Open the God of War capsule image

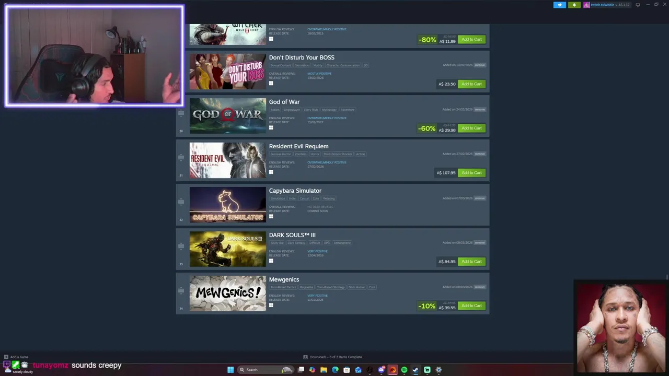coord(227,116)
